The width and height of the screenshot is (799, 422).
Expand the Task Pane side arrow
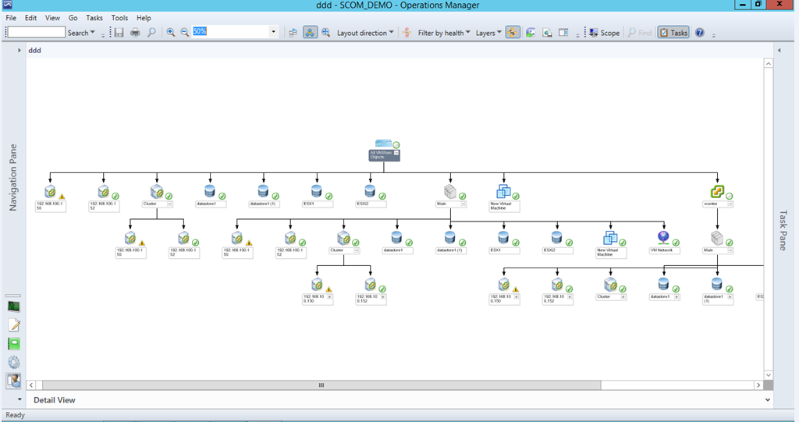point(779,51)
